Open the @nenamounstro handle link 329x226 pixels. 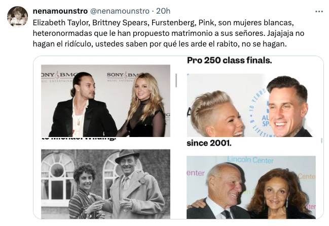[x=120, y=11]
